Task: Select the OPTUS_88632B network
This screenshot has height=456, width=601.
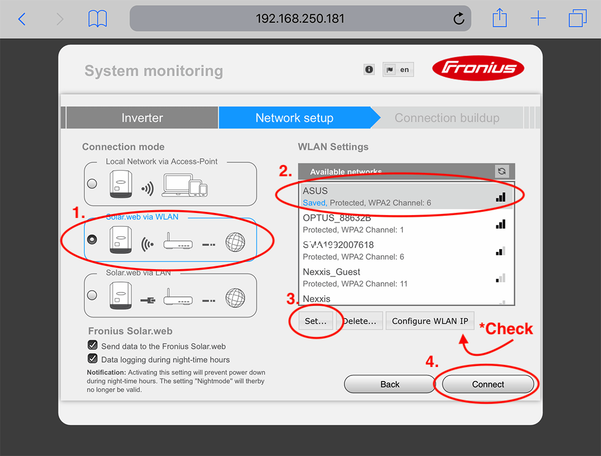Action: click(x=406, y=223)
